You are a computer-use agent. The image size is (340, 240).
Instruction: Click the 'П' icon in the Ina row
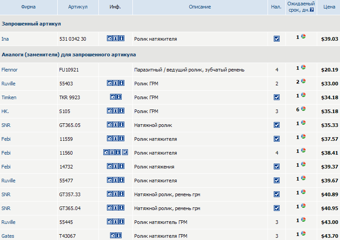[x=116, y=38]
